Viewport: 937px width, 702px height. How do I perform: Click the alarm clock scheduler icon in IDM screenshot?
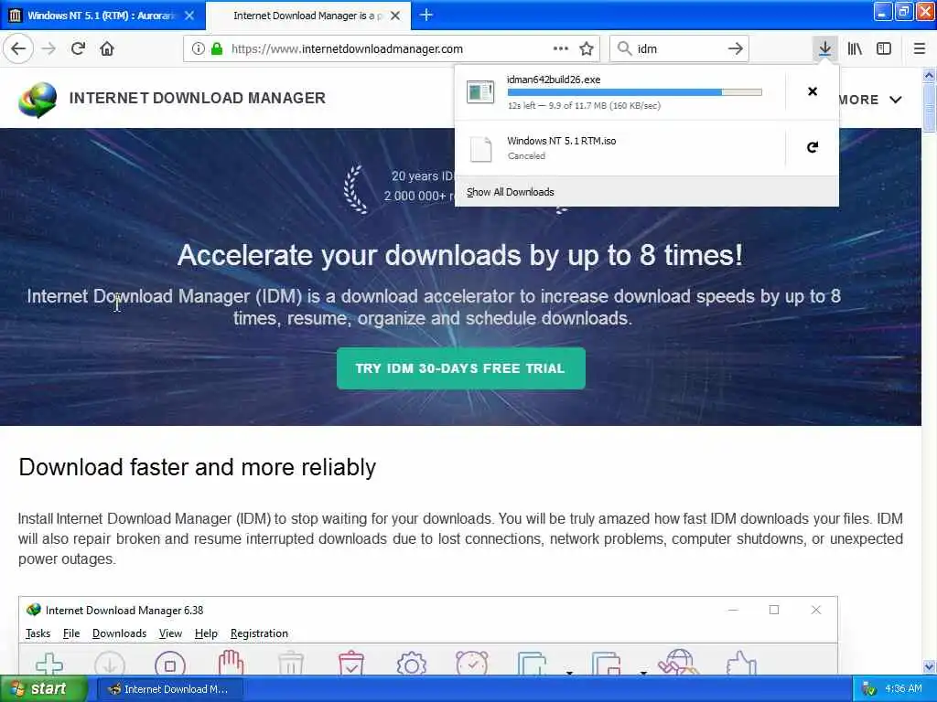[x=472, y=664]
